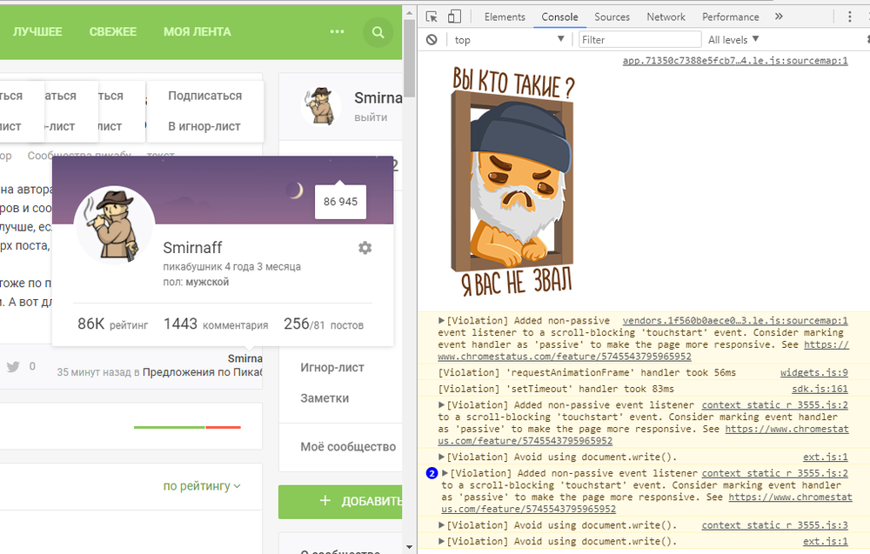The height and width of the screenshot is (554, 870).
Task: Click into the console Filter field
Action: (639, 40)
